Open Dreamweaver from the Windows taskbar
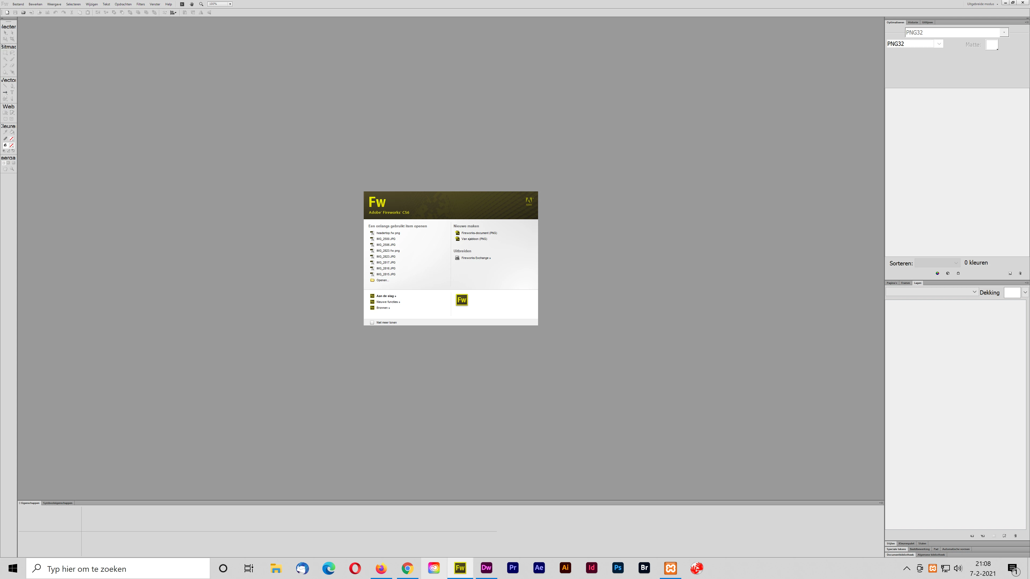Viewport: 1030px width, 579px height. coord(486,568)
